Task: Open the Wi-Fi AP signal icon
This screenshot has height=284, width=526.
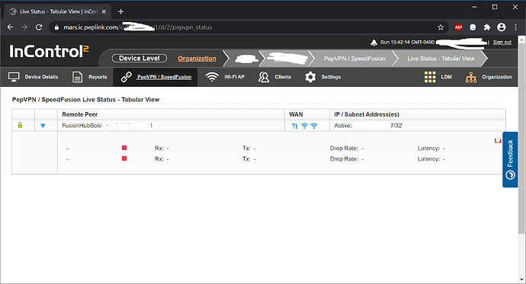Action: (212, 77)
